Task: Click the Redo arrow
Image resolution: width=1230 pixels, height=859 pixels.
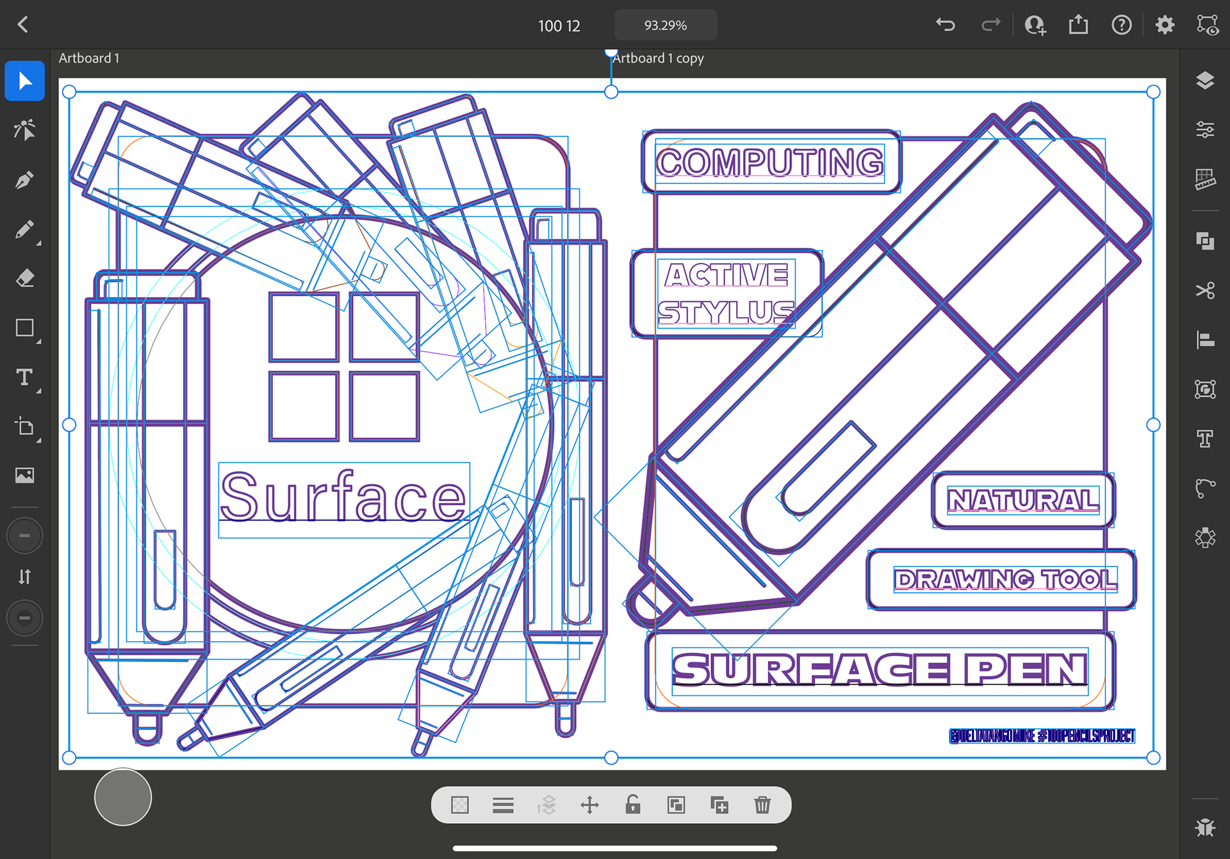Action: (990, 25)
